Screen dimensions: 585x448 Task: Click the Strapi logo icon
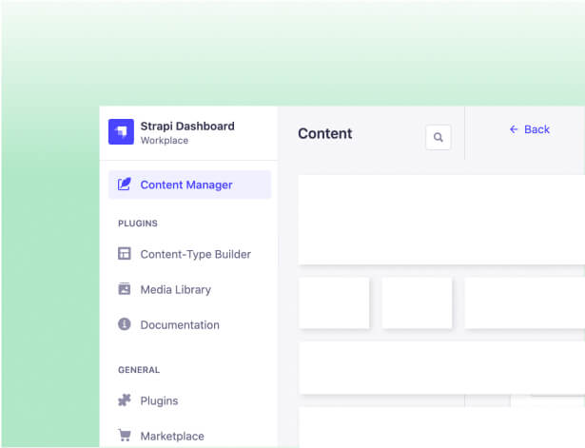pos(121,131)
